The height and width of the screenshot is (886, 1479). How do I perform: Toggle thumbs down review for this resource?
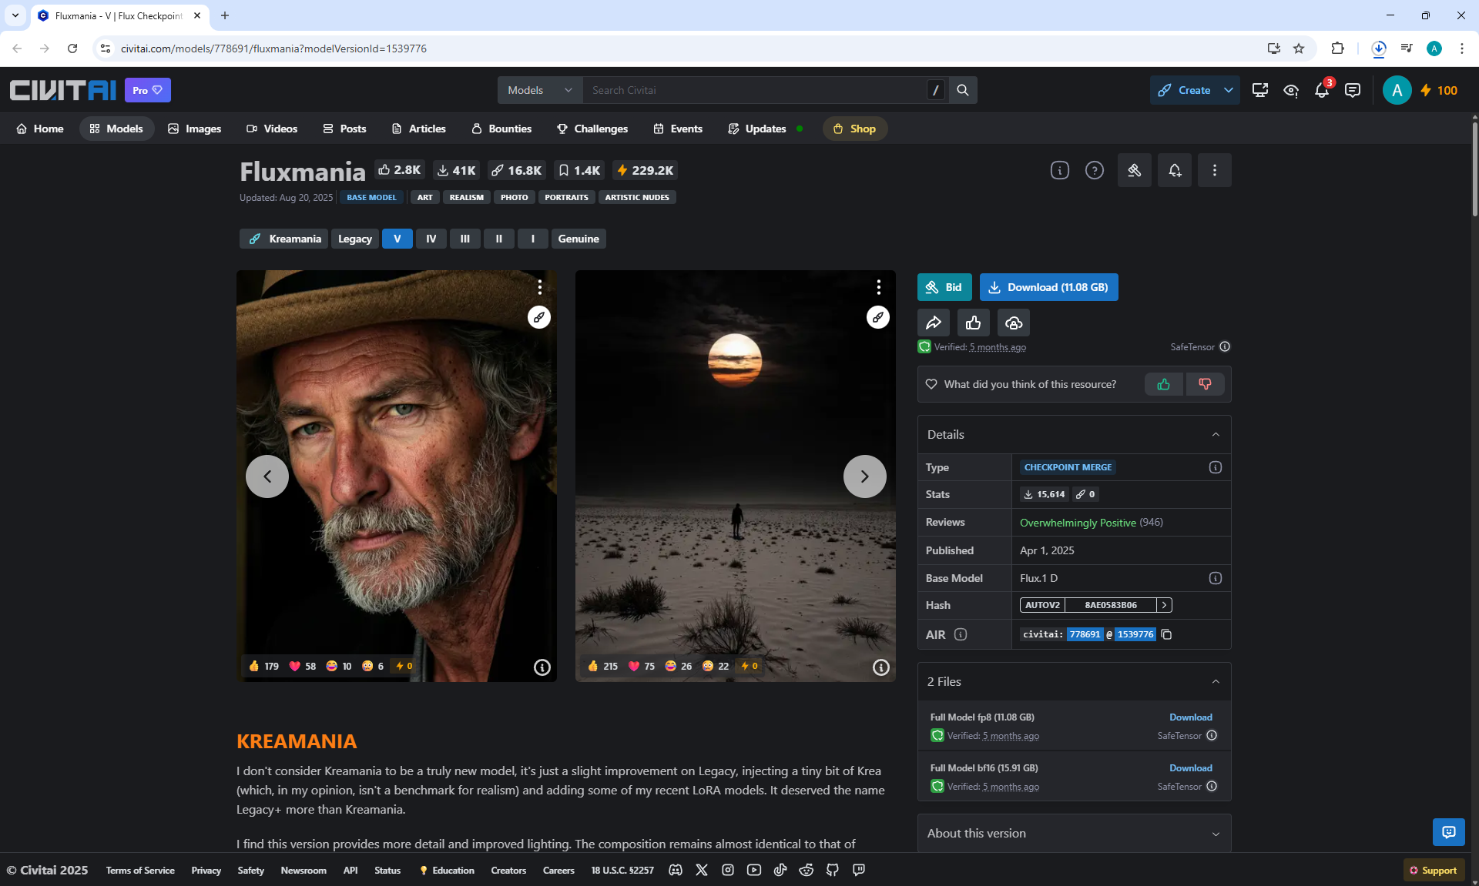(1205, 384)
